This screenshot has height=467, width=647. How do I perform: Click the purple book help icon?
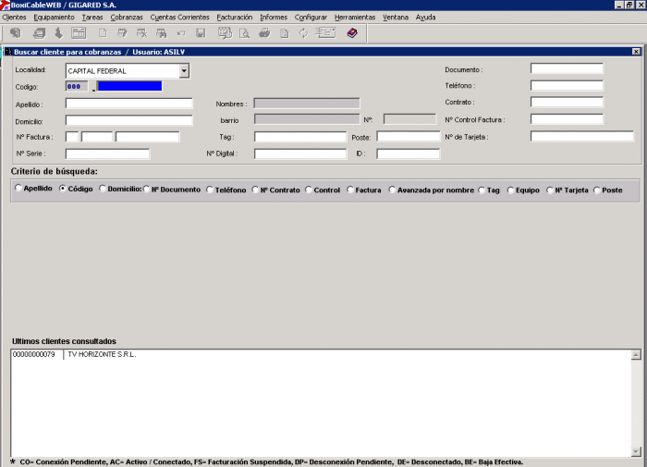tap(352, 33)
